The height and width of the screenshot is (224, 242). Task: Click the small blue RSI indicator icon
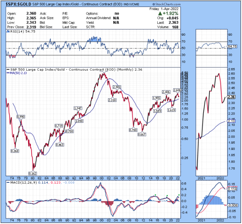8,32
